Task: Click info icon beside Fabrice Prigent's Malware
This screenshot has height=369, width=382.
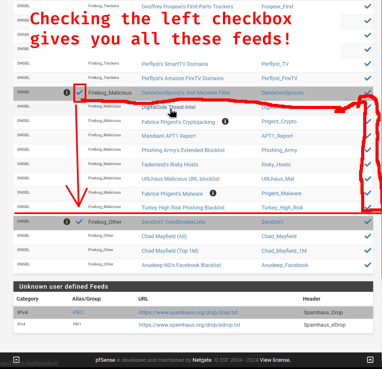Action: point(213,193)
